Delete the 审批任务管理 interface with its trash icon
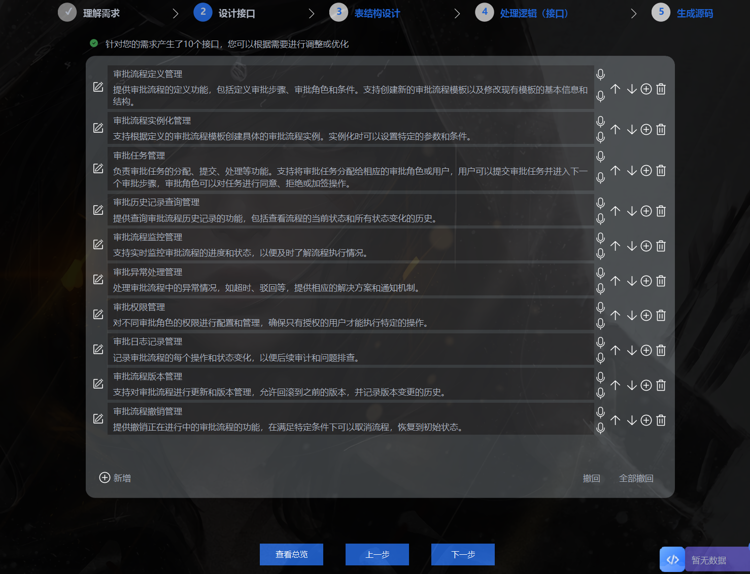The image size is (750, 574). (x=660, y=170)
